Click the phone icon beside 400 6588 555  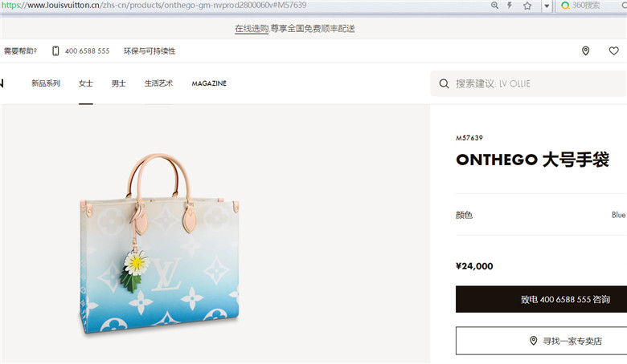point(55,51)
